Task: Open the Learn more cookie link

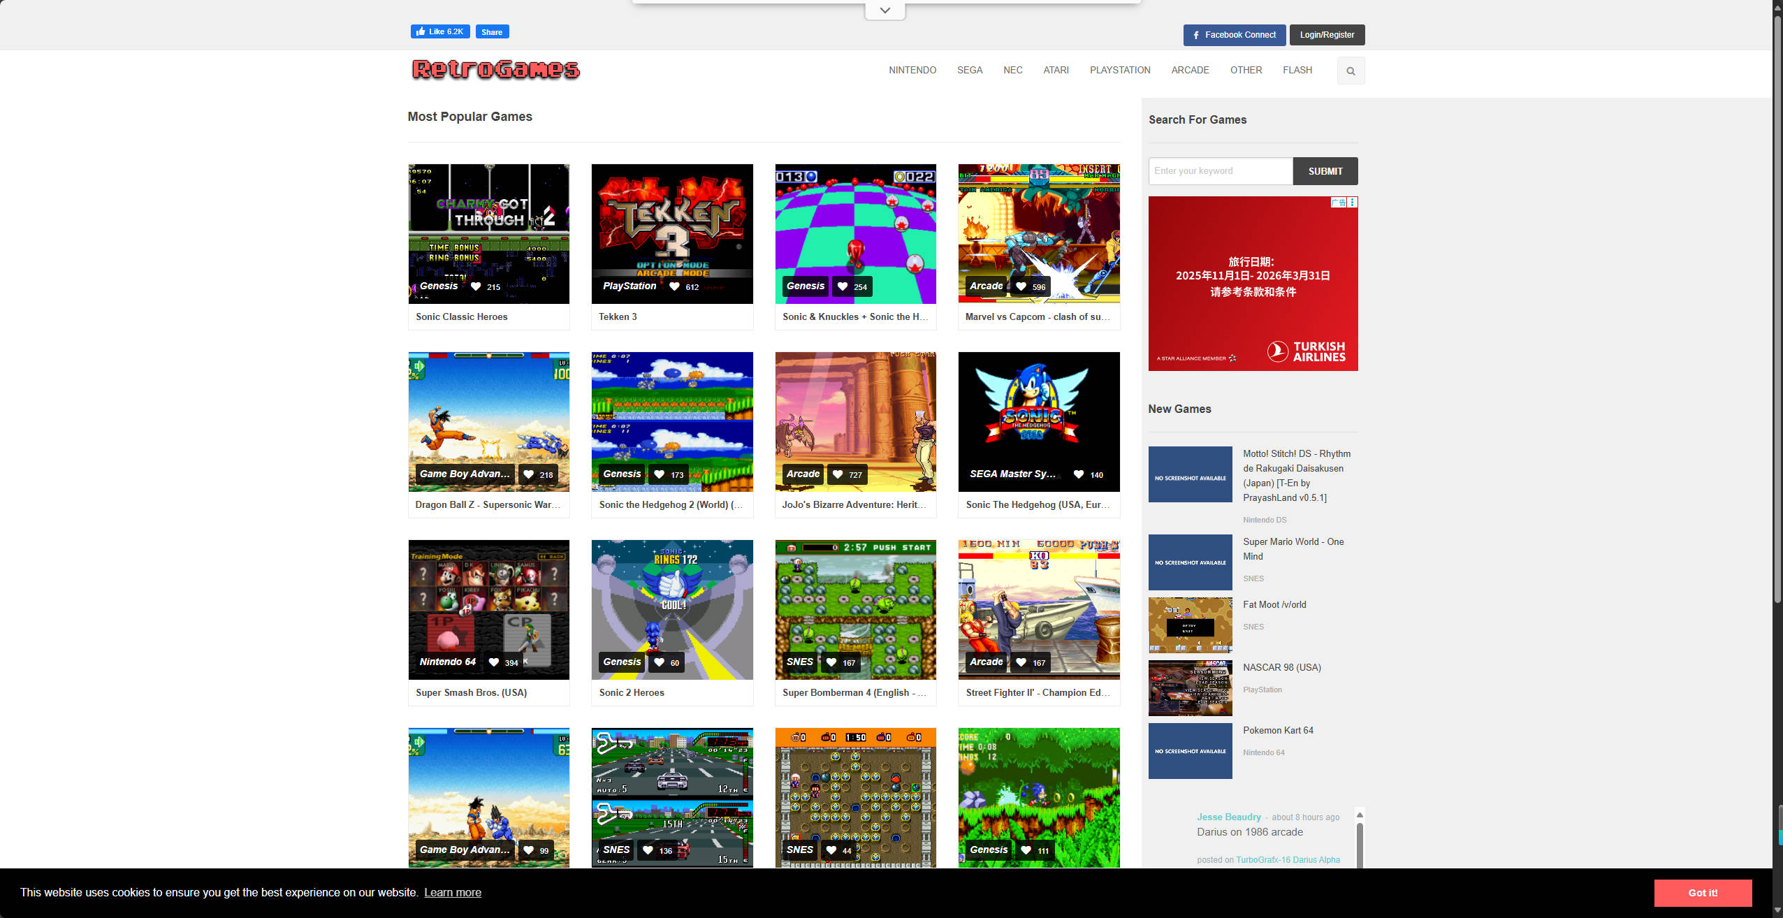Action: 453,892
